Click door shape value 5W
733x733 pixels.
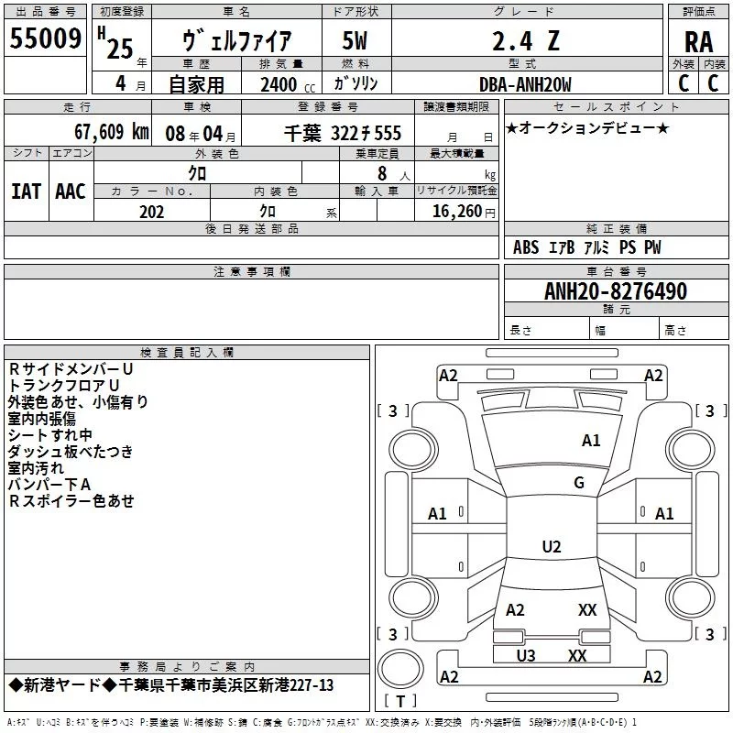coord(355,40)
